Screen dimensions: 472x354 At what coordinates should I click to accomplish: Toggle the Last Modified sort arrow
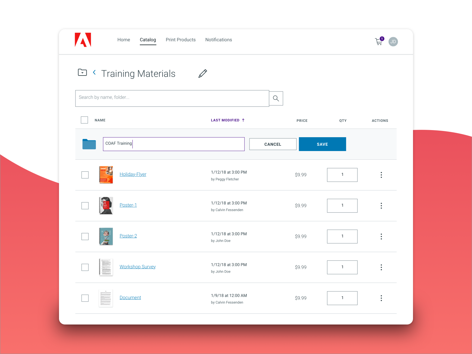pos(243,120)
